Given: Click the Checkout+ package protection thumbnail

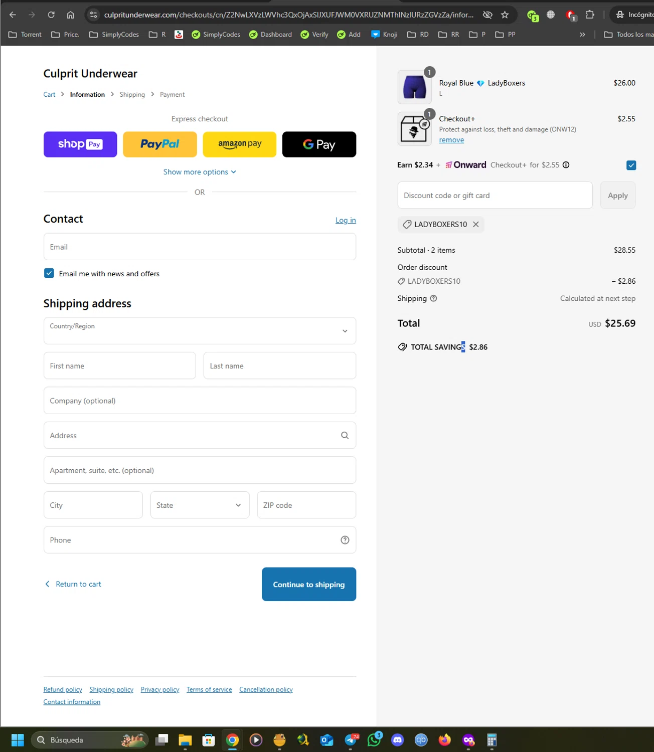Looking at the screenshot, I should [414, 129].
